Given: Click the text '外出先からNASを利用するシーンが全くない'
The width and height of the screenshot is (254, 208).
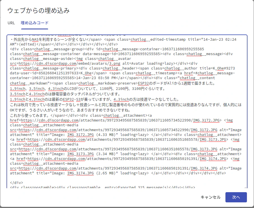Looking at the screenshot, I should click(50, 39).
